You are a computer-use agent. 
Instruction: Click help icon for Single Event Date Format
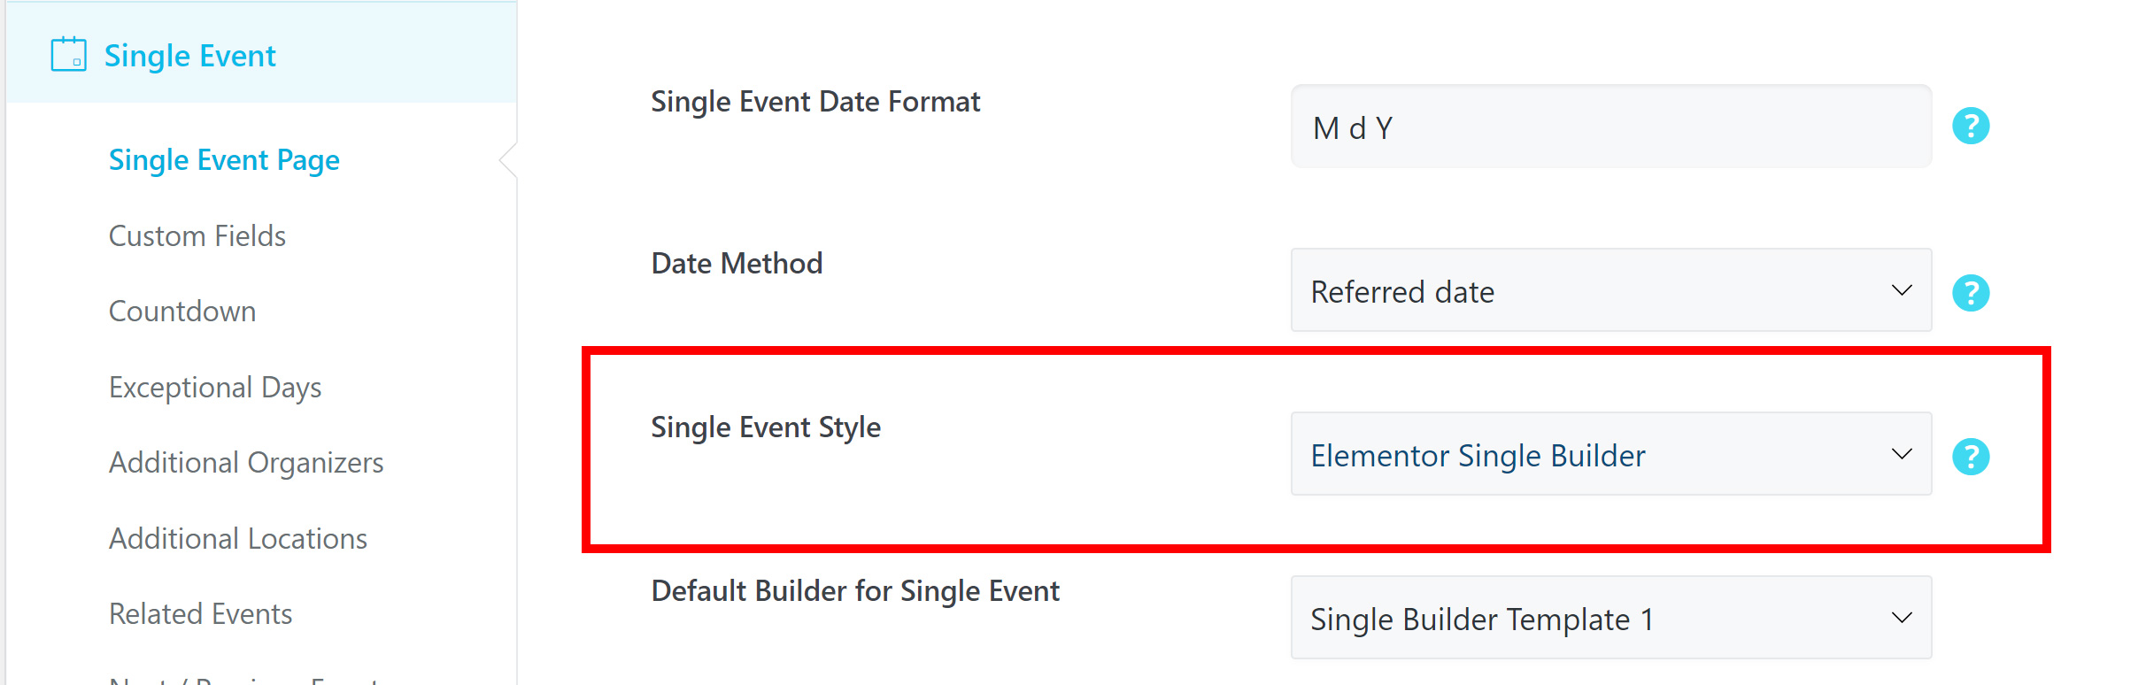[x=1971, y=127]
